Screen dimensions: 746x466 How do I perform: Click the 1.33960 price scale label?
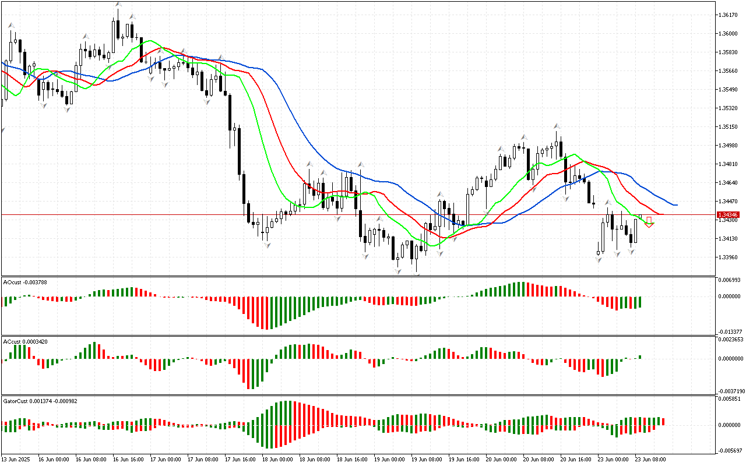729,257
